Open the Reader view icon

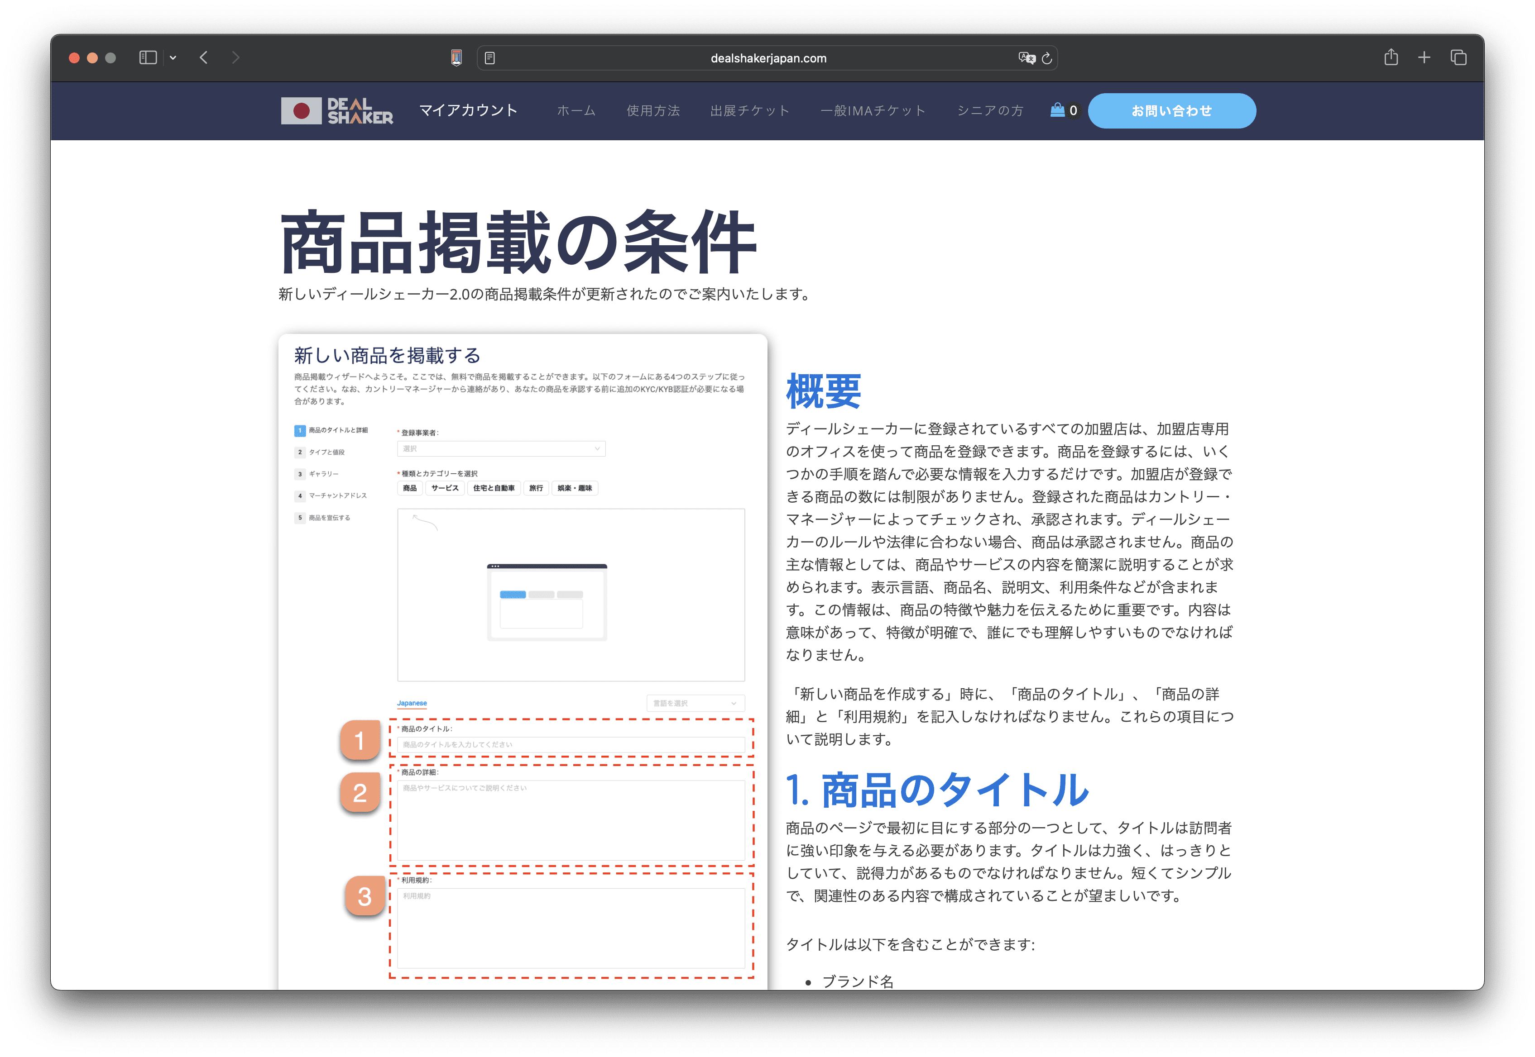pos(490,58)
